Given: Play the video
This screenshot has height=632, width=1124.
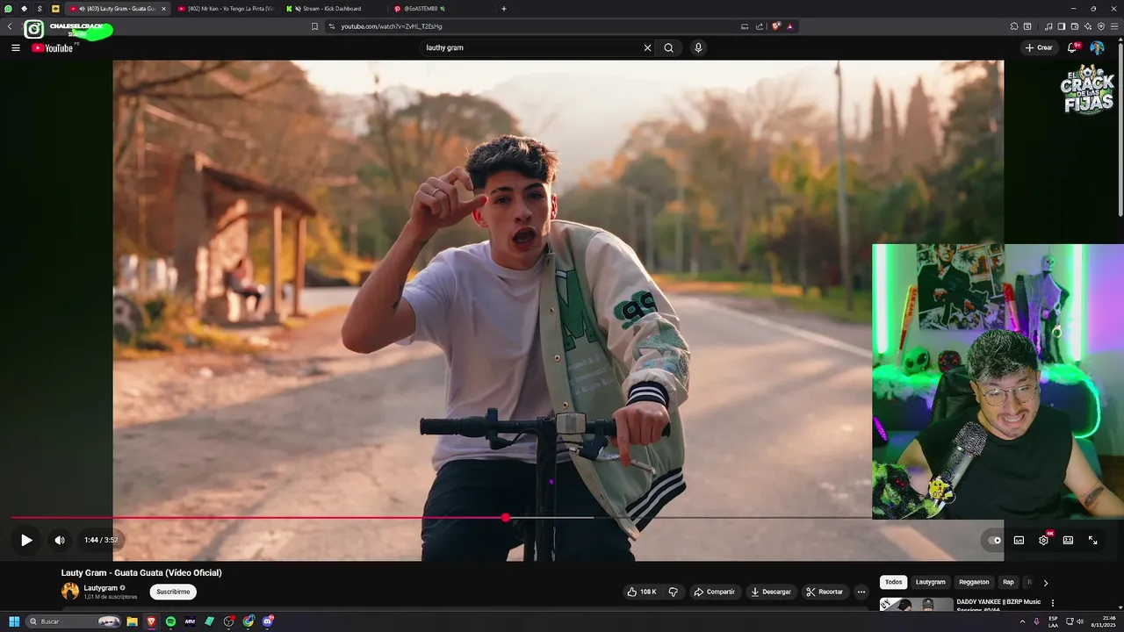Looking at the screenshot, I should click(x=26, y=540).
